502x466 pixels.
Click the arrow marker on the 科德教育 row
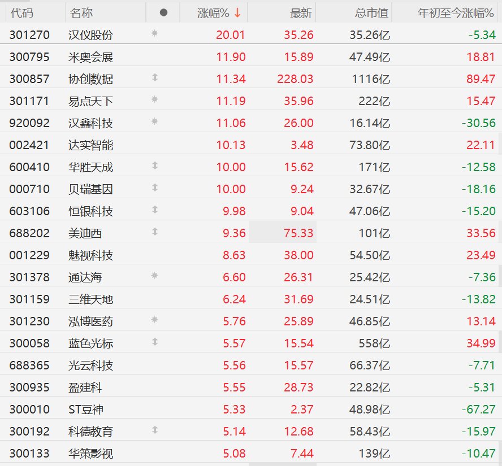pyautogui.click(x=155, y=430)
